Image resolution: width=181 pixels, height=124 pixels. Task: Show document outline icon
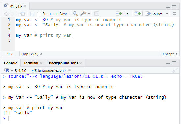click(174, 13)
